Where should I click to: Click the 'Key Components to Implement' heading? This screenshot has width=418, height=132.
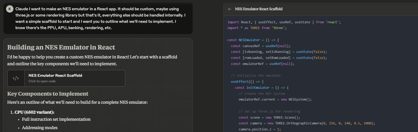tap(48, 94)
